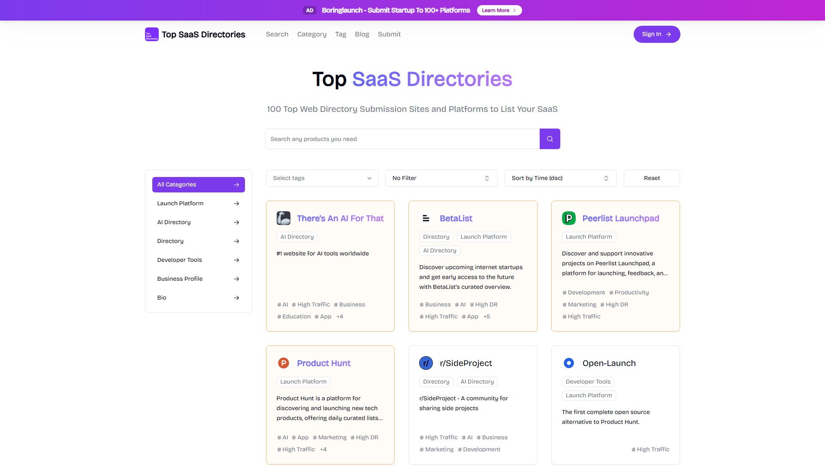
Task: Click Launch Platform badge on Product Hunt card
Action: [303, 382]
